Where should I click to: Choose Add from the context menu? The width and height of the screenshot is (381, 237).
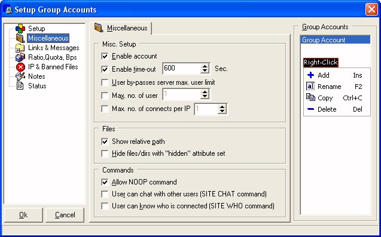point(337,75)
